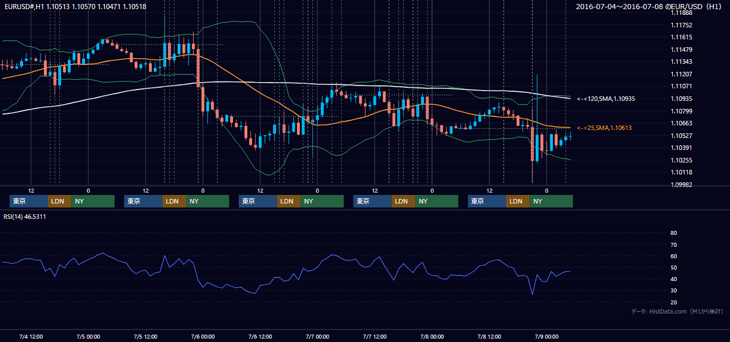Select the 7/5 12:00 time axis label
This screenshot has width=730, height=342.
pos(146,336)
